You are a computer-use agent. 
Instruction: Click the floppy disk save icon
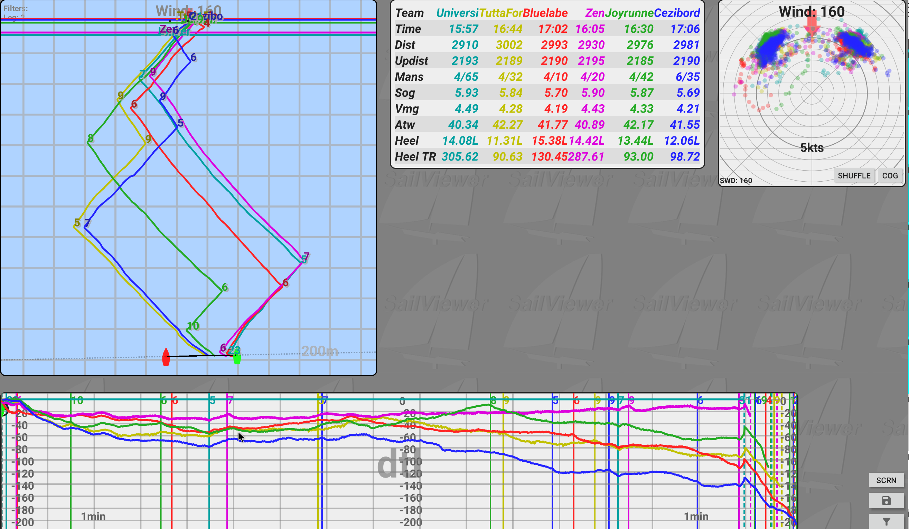[886, 501]
